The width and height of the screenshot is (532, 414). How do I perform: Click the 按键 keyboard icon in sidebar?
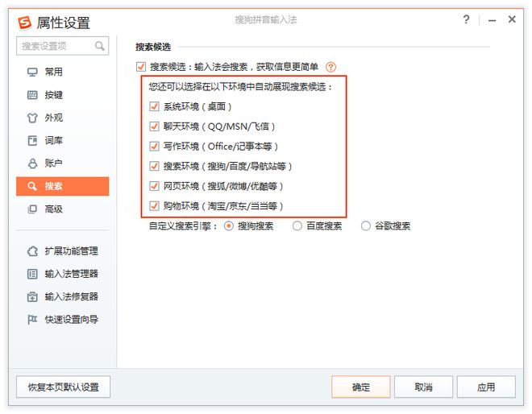[x=32, y=95]
